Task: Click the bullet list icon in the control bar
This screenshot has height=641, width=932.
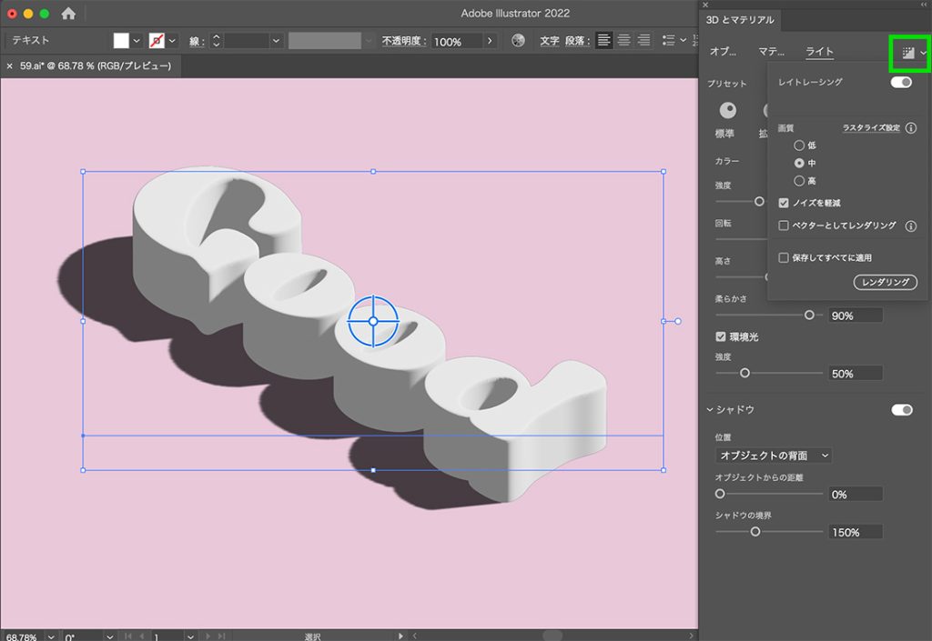Action: pos(670,40)
